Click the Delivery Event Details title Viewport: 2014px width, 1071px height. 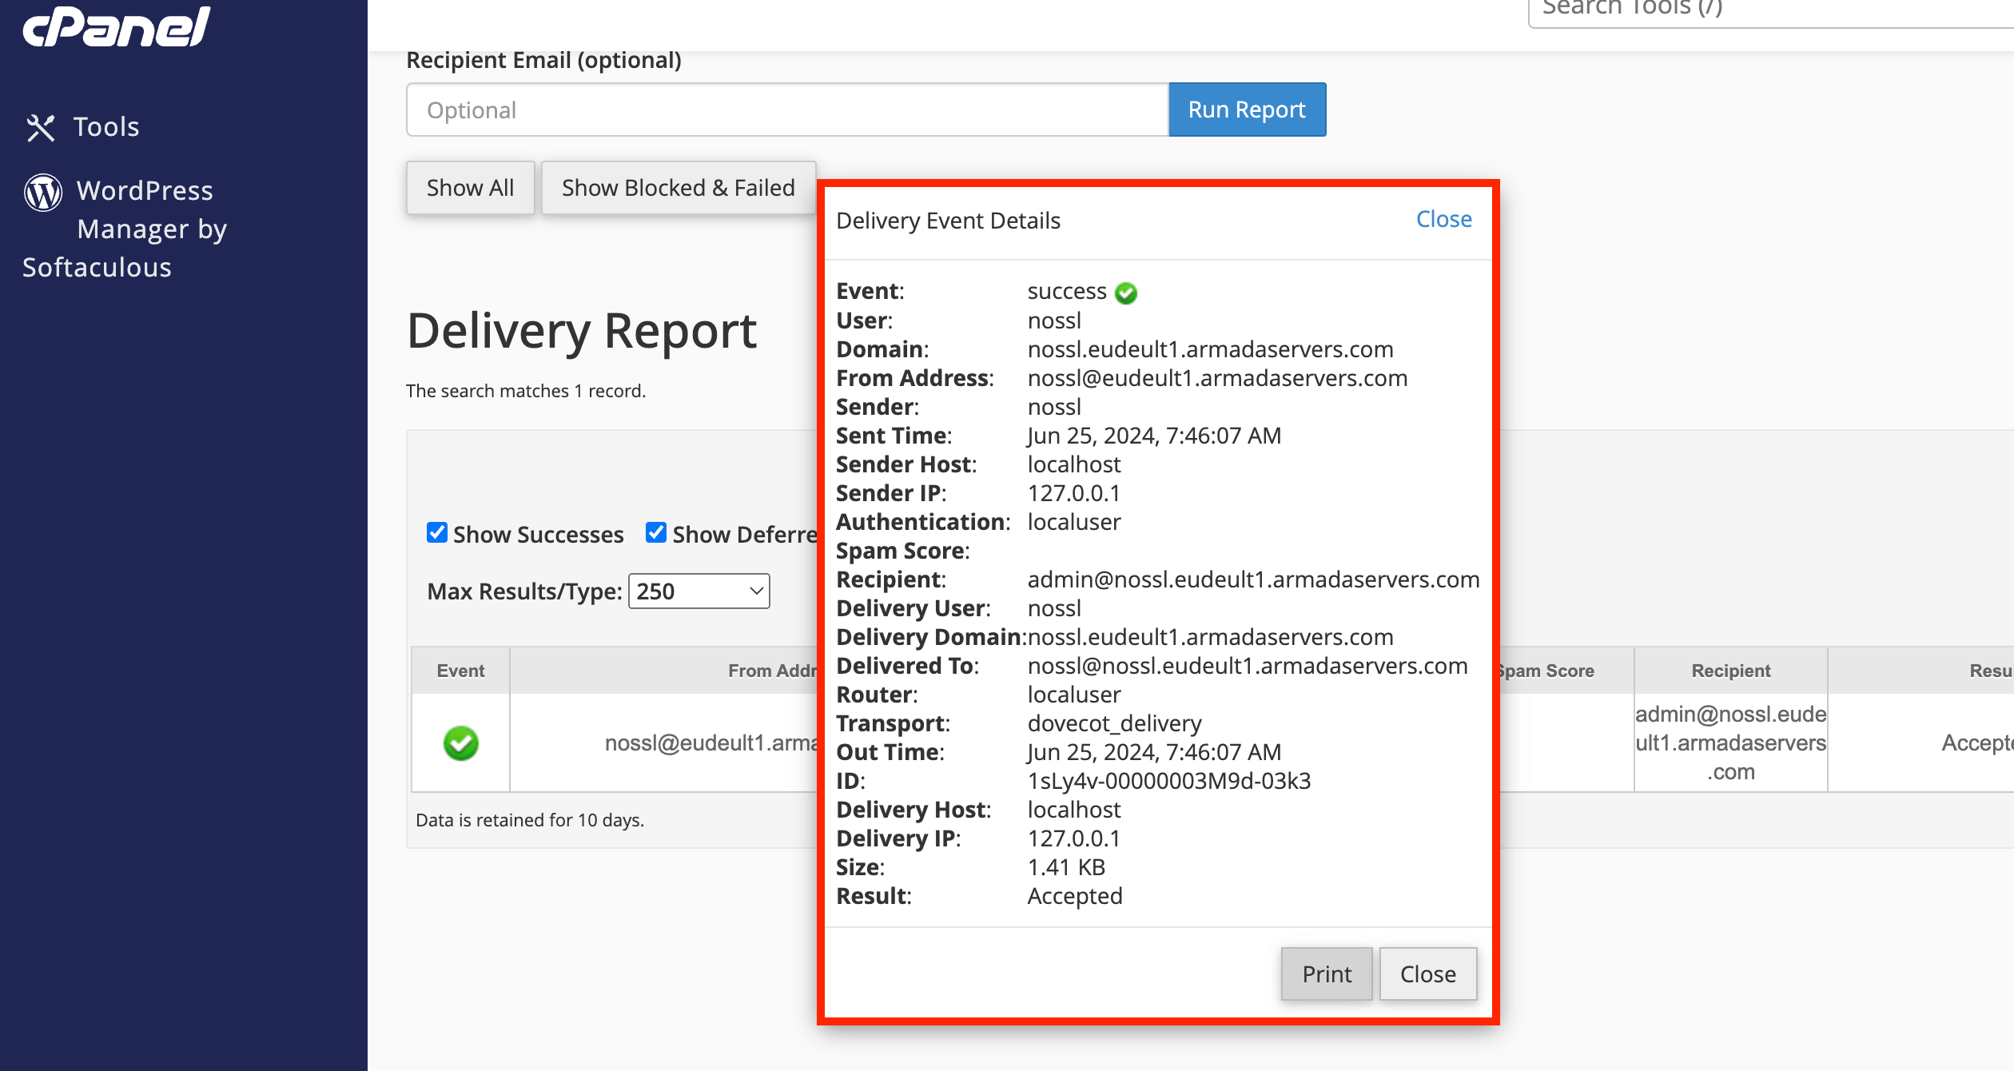coord(948,221)
